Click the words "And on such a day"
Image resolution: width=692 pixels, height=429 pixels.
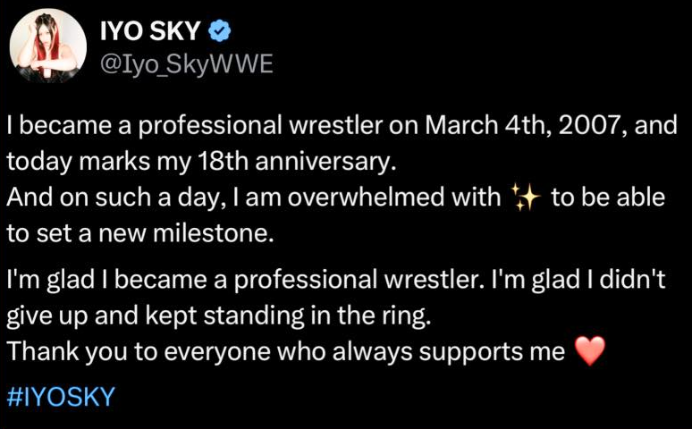(x=113, y=198)
